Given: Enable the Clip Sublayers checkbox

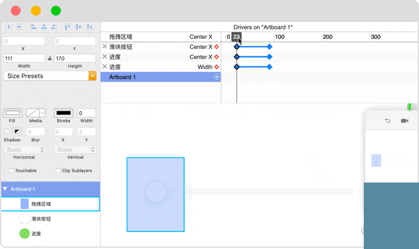Looking at the screenshot, I should [58, 170].
